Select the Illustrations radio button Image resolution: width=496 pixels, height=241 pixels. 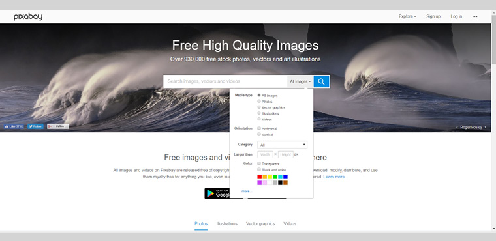(x=259, y=113)
